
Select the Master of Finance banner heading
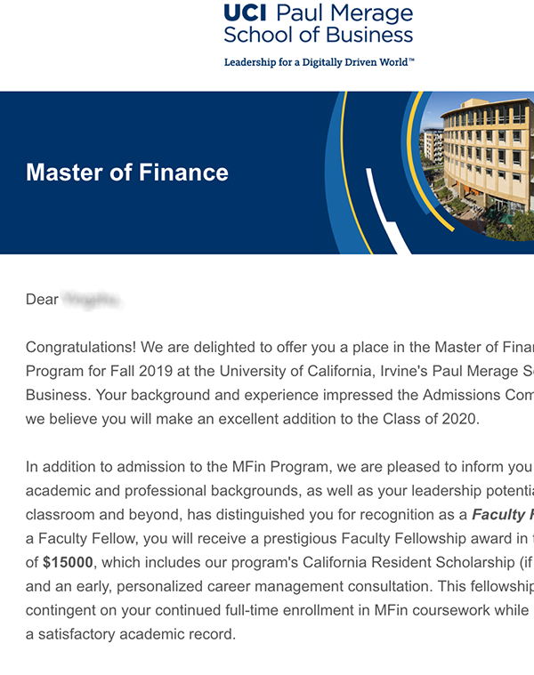127,173
